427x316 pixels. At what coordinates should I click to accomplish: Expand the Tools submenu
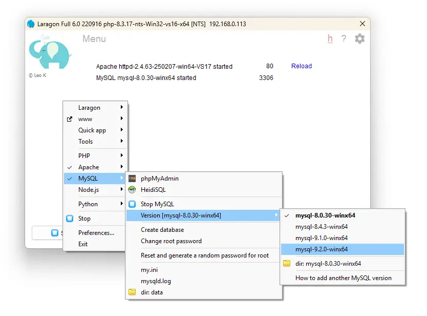(x=95, y=142)
